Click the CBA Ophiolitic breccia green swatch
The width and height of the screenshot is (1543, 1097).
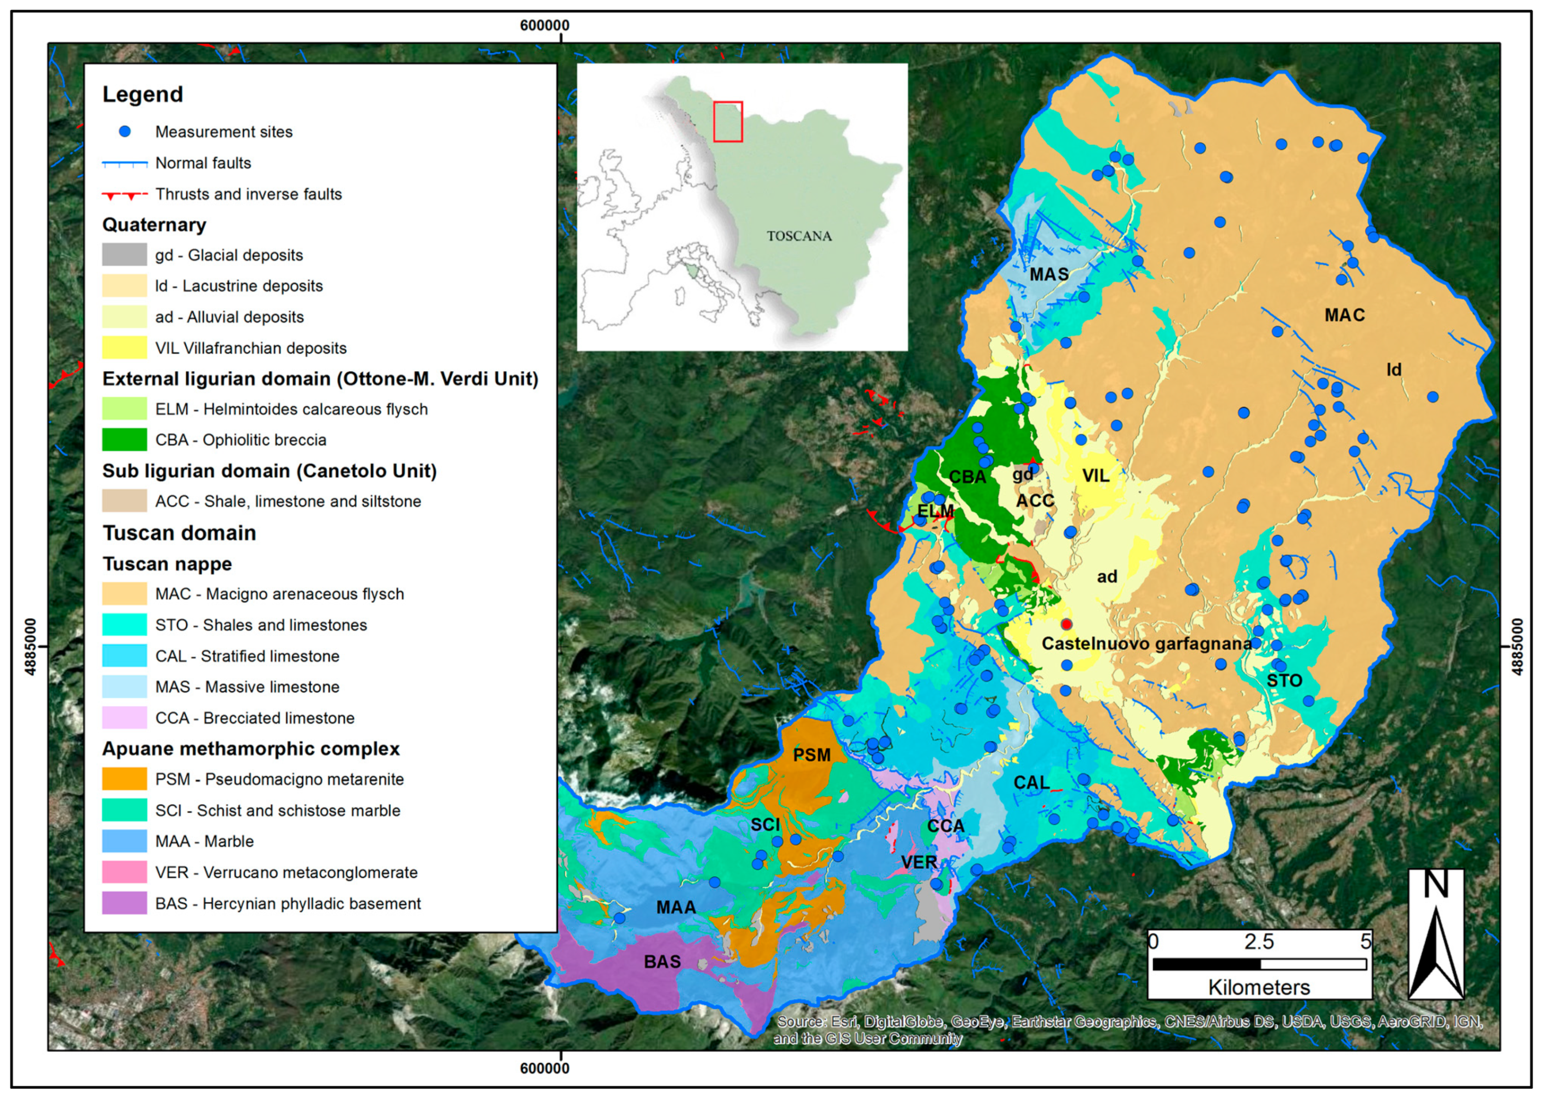pyautogui.click(x=124, y=440)
